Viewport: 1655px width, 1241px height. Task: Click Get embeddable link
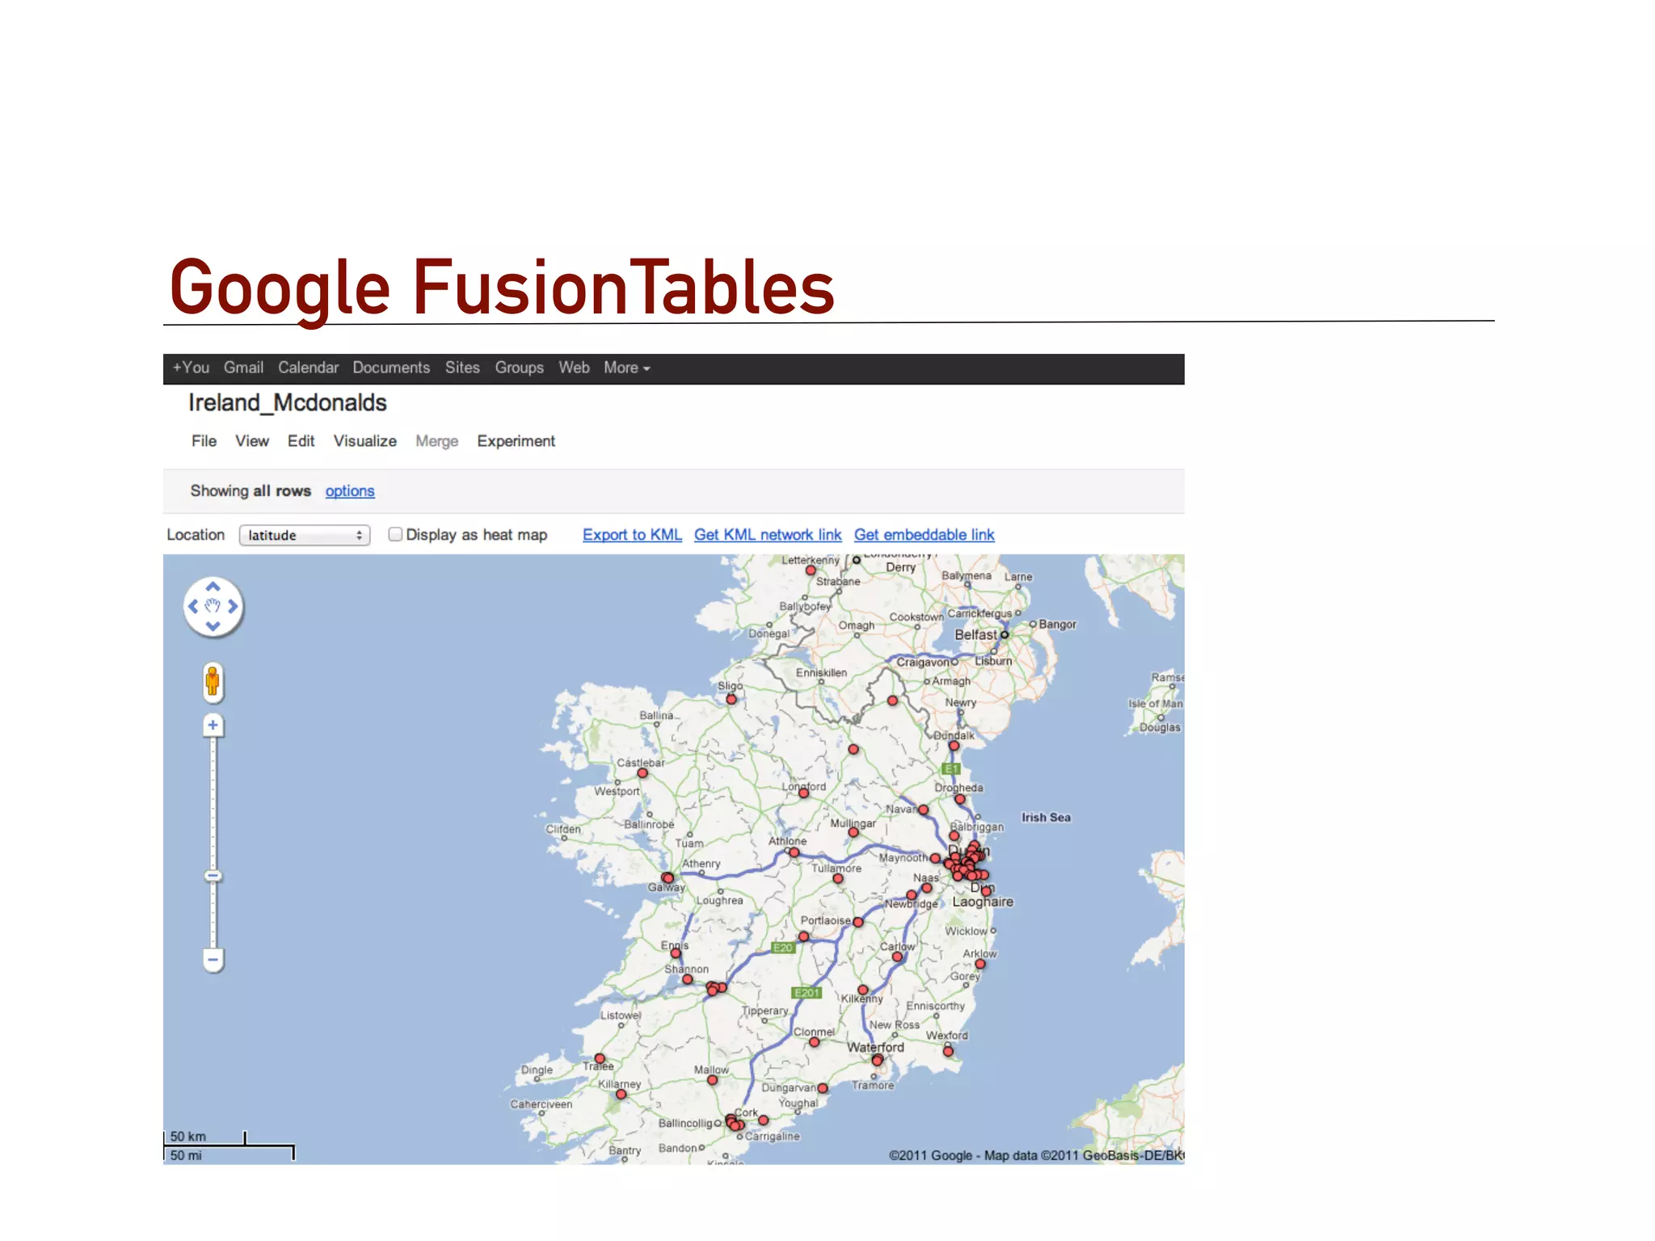point(924,535)
